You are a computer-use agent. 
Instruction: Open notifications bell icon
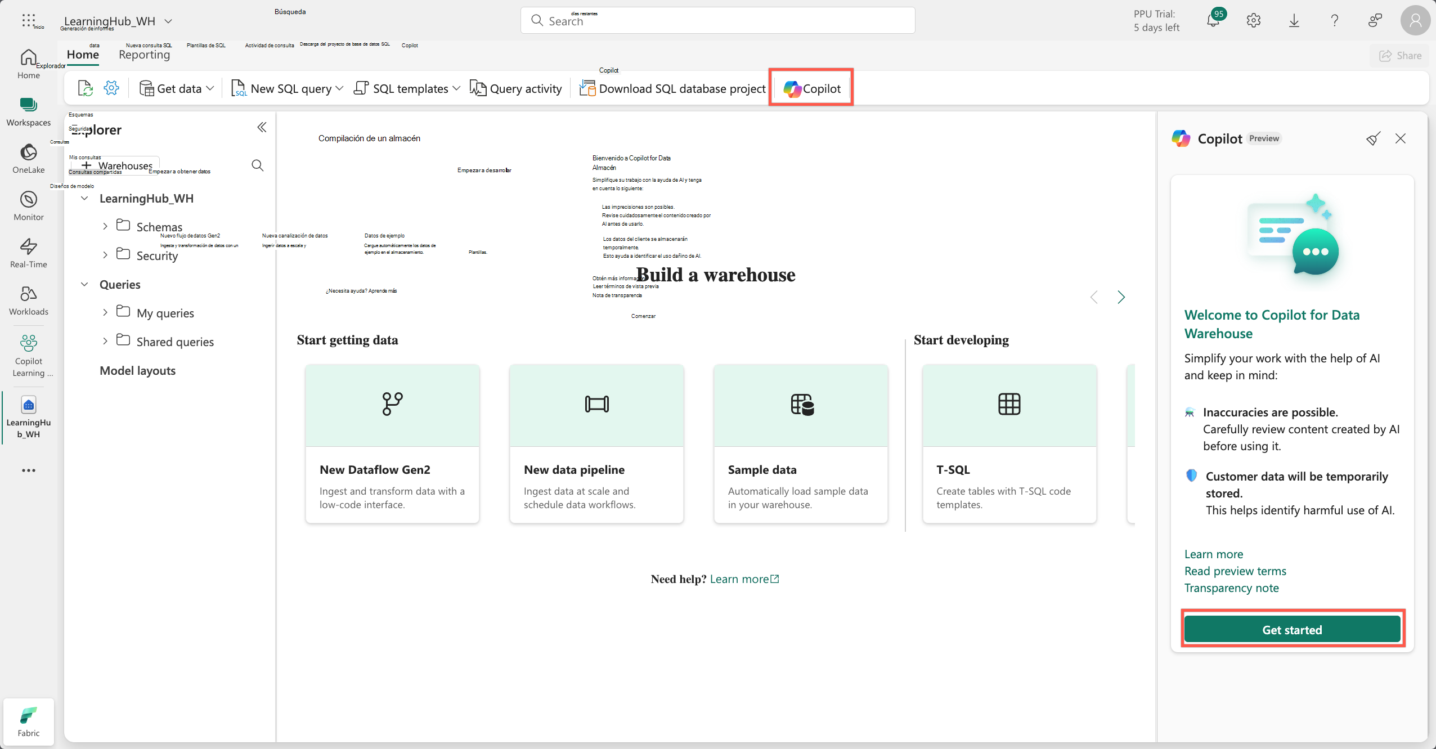click(1213, 21)
